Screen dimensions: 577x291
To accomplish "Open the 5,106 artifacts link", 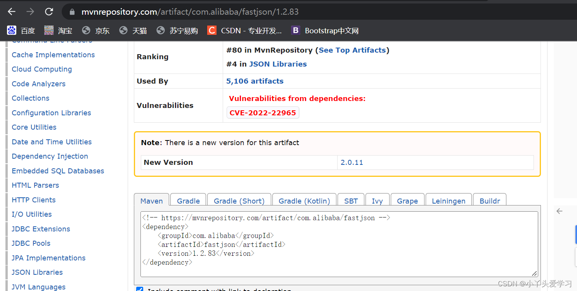I will tap(255, 81).
